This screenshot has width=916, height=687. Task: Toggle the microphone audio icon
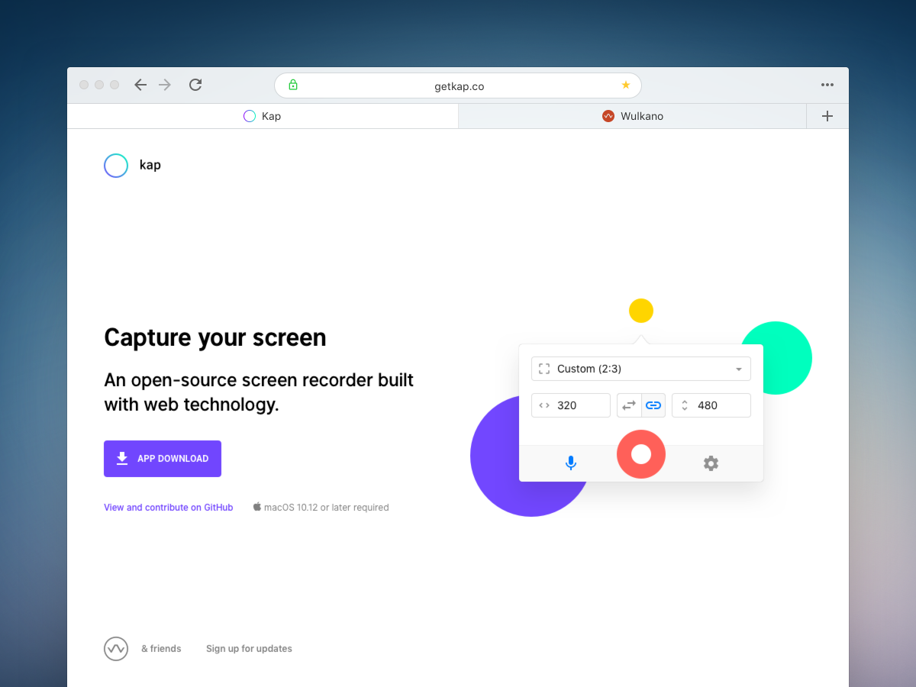pyautogui.click(x=571, y=463)
